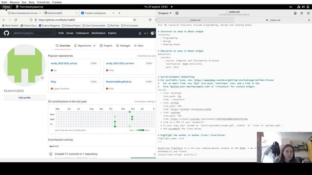The width and height of the screenshot is (312, 175).
Task: Open site shield tracking protection icon
Action: 31,20
